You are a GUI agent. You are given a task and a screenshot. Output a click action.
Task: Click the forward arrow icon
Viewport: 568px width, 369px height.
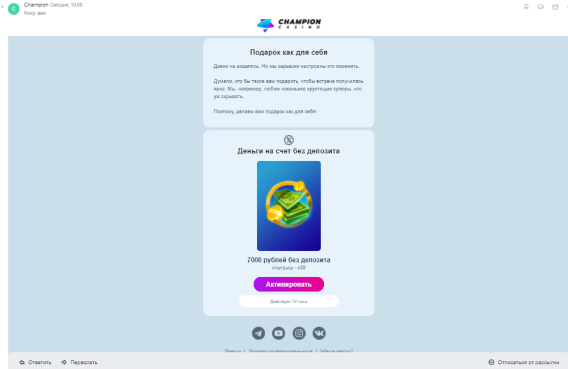point(64,362)
